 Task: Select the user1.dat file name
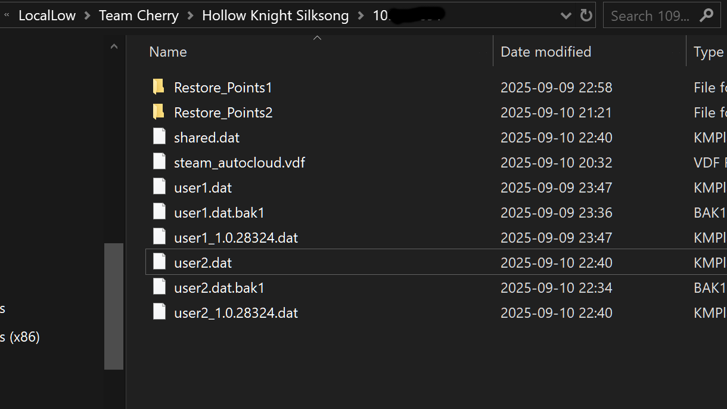[x=203, y=188]
